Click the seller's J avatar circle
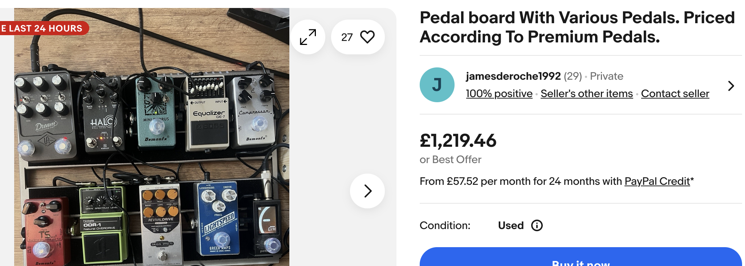Viewport: 745px width, 266px height. point(437,85)
